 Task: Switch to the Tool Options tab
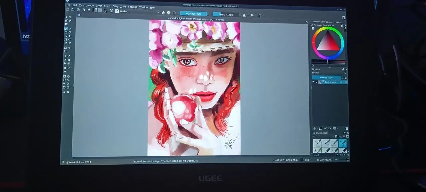pyautogui.click(x=339, y=22)
